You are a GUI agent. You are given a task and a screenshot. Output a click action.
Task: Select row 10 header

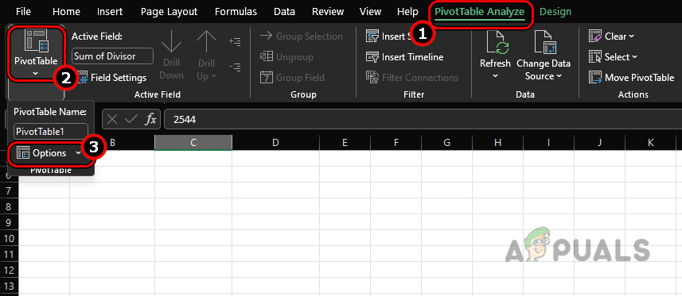(10, 238)
